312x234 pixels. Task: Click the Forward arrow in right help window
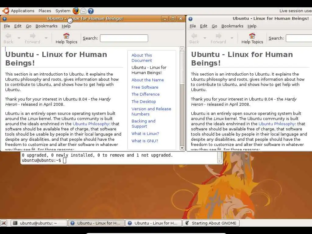(218, 36)
